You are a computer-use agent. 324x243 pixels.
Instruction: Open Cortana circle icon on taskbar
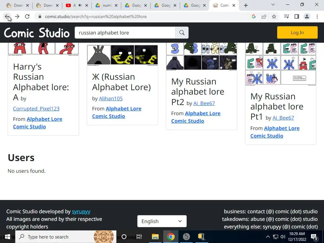pos(124,237)
